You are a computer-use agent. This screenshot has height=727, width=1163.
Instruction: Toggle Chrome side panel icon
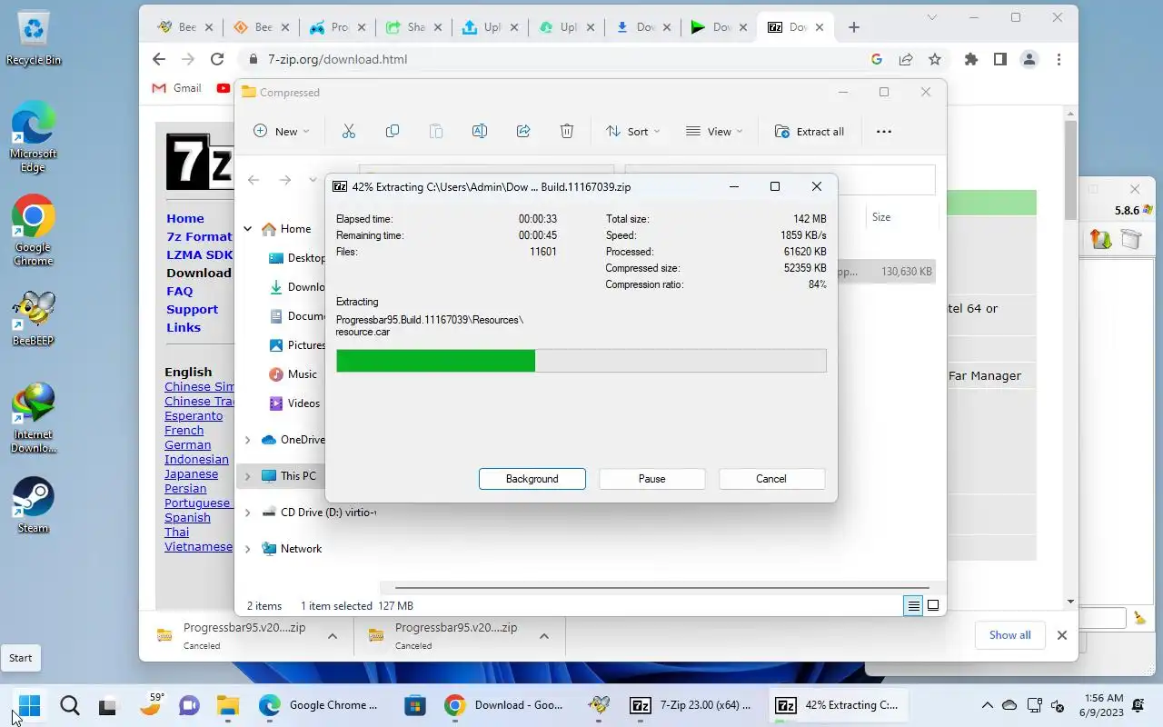click(1000, 59)
